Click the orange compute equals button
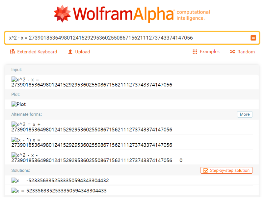The image size is (268, 200). click(x=253, y=38)
